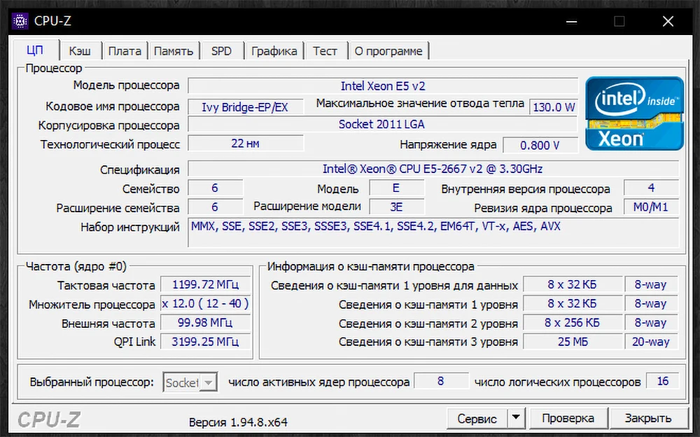Viewport: 700px width, 437px height.
Task: Open the SPD tab
Action: (x=221, y=50)
